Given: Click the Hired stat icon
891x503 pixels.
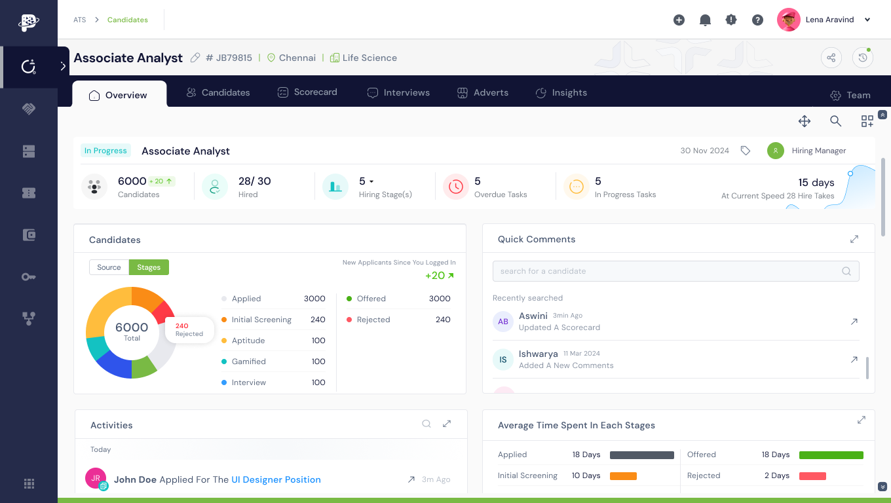Looking at the screenshot, I should point(215,187).
